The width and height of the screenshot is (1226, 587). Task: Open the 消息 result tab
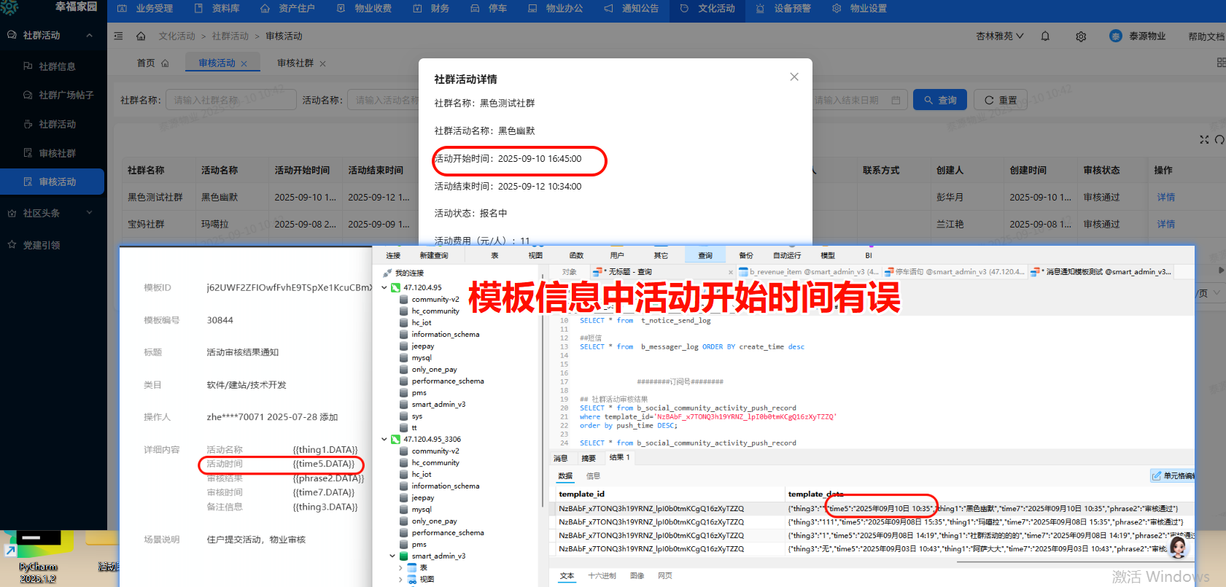click(x=560, y=458)
